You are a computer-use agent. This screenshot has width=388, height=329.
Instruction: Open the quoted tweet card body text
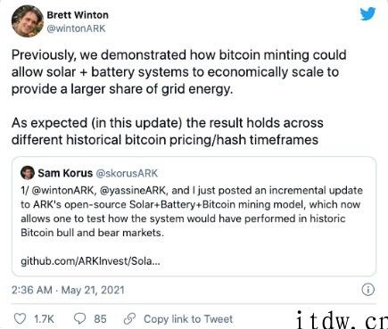point(190,211)
